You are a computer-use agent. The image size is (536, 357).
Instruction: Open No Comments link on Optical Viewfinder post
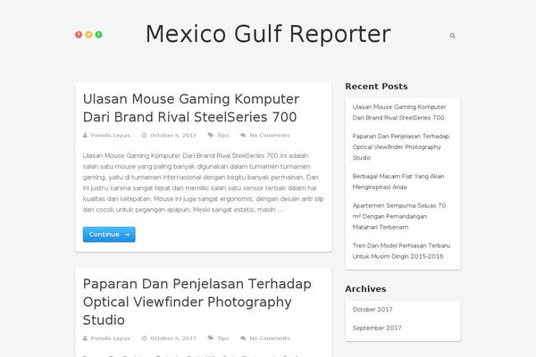(270, 338)
